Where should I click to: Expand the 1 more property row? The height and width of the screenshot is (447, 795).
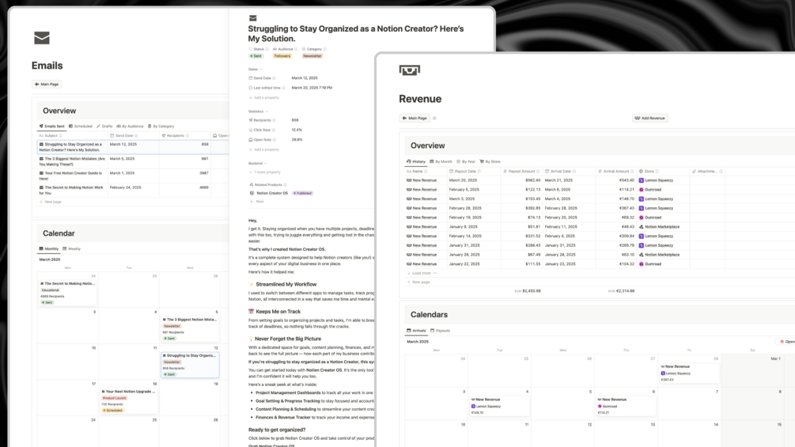[x=264, y=172]
